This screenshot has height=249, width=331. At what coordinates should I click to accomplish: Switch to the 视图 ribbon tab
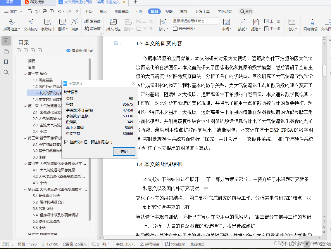click(169, 11)
